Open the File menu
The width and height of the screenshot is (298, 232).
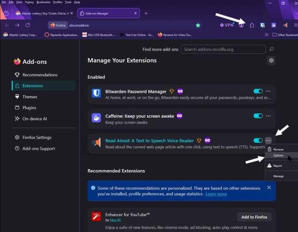click(x=4, y=2)
